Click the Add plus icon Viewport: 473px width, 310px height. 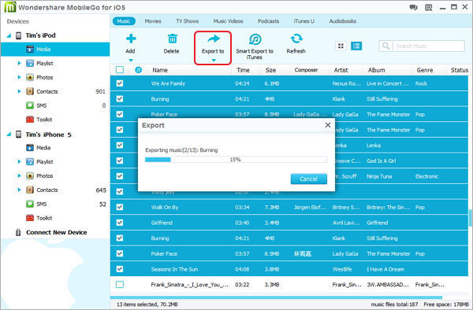pyautogui.click(x=131, y=39)
